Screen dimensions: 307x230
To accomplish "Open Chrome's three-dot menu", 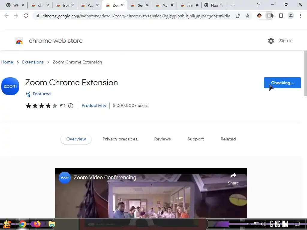I will (x=300, y=16).
